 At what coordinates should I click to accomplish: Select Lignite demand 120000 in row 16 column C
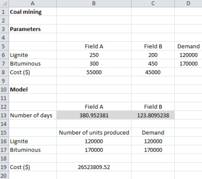pos(153,141)
